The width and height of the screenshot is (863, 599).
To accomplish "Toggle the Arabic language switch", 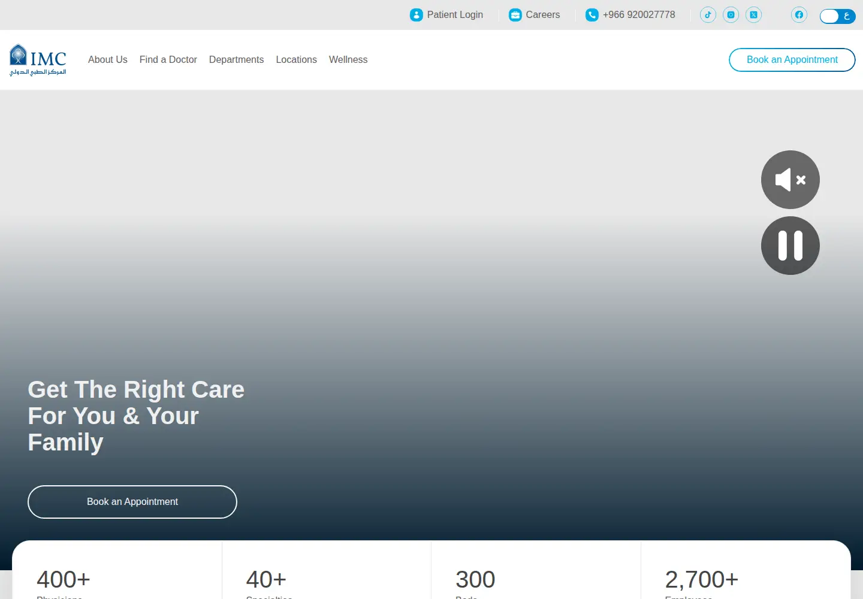I will [x=837, y=16].
